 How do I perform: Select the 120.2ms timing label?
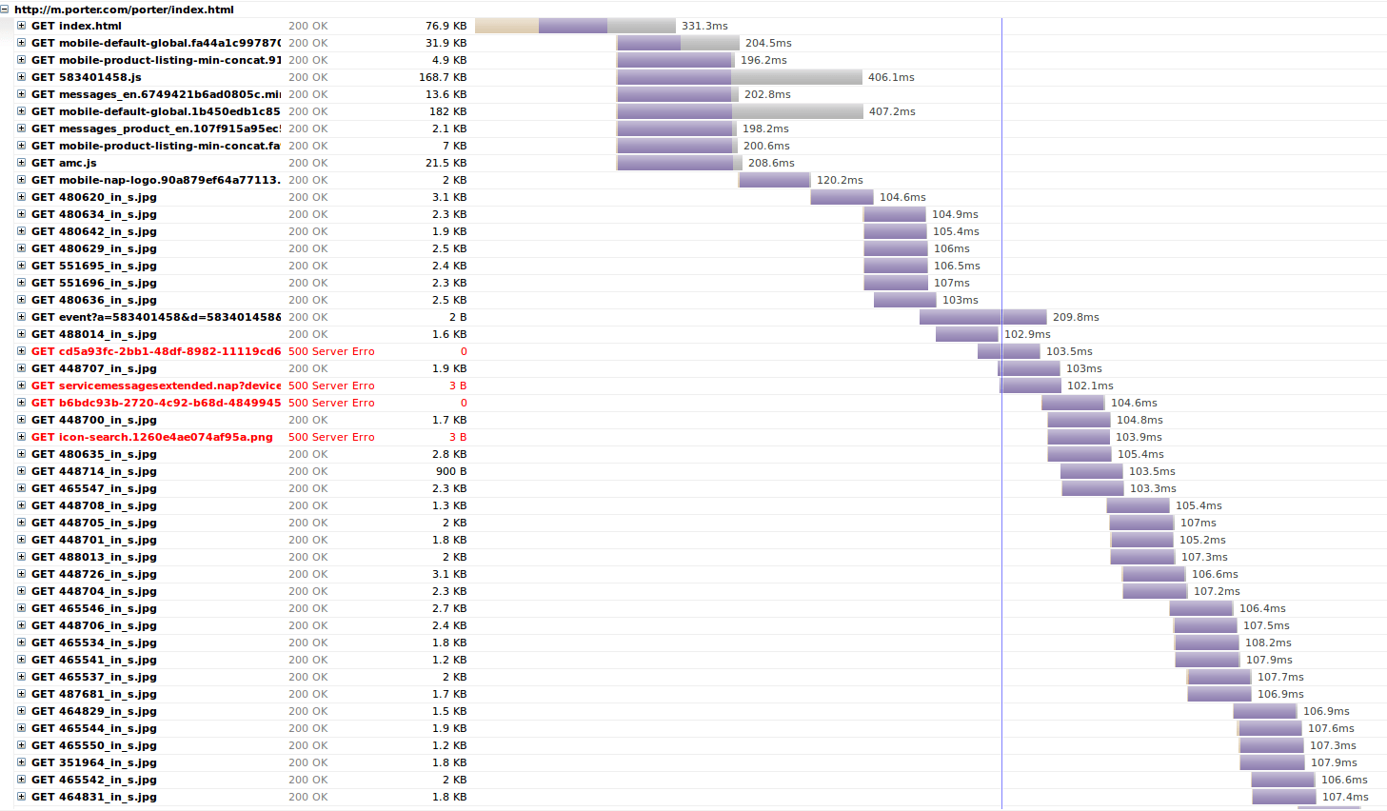[840, 180]
